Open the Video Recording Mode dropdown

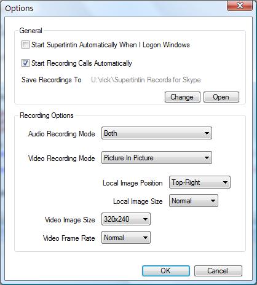click(x=157, y=158)
